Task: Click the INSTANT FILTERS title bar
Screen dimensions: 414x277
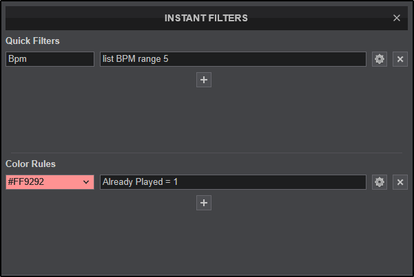Action: pyautogui.click(x=207, y=18)
